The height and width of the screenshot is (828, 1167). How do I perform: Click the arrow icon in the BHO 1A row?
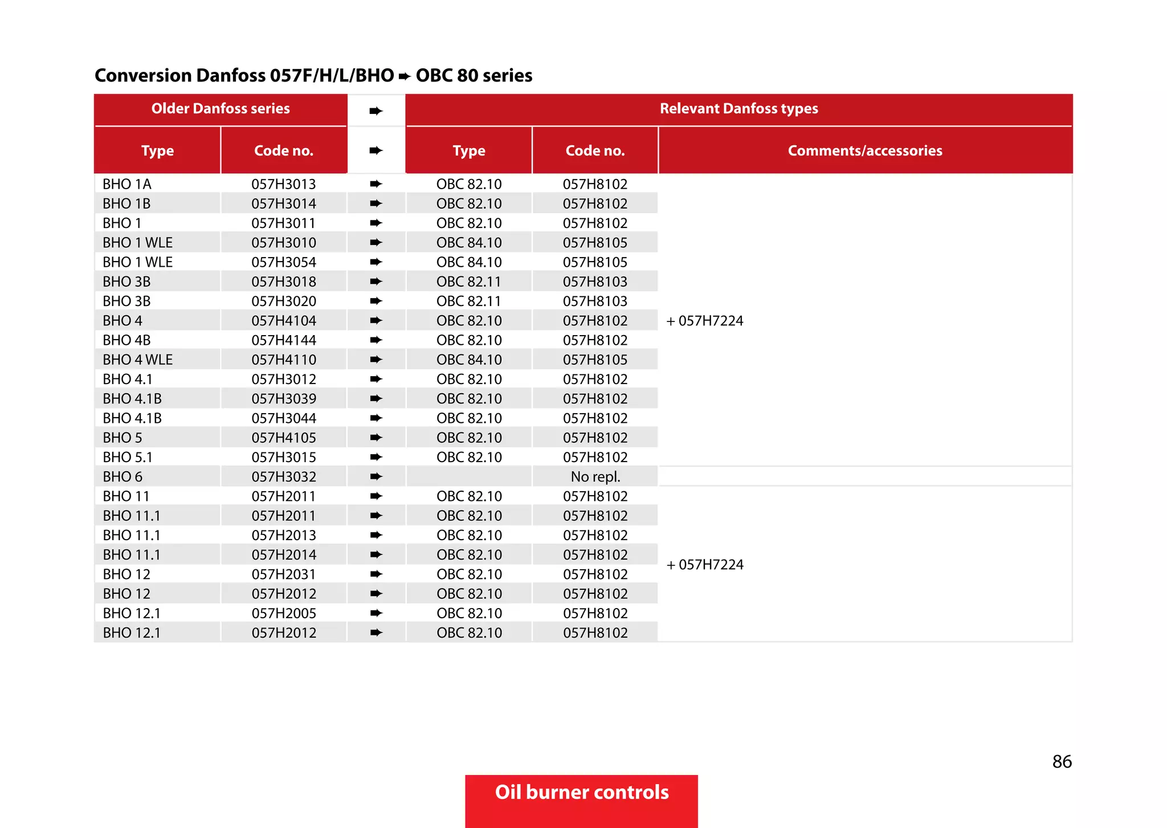pyautogui.click(x=376, y=184)
